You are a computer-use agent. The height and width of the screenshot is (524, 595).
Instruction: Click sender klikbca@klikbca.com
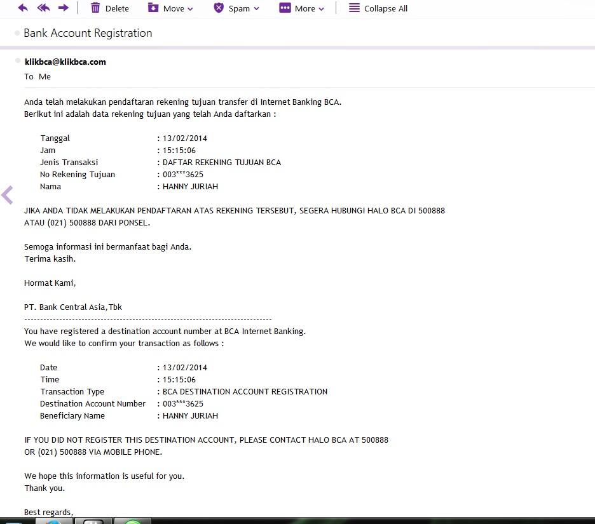click(x=65, y=62)
